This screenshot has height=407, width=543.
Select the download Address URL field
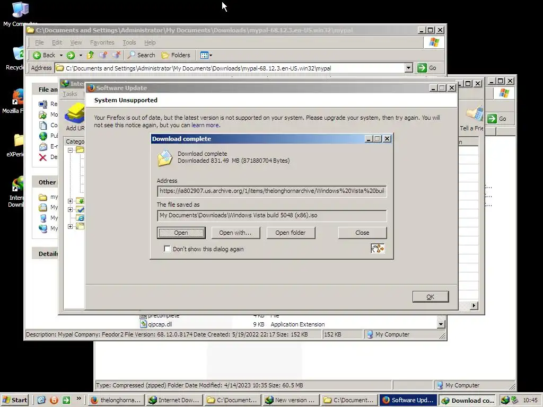tap(271, 191)
